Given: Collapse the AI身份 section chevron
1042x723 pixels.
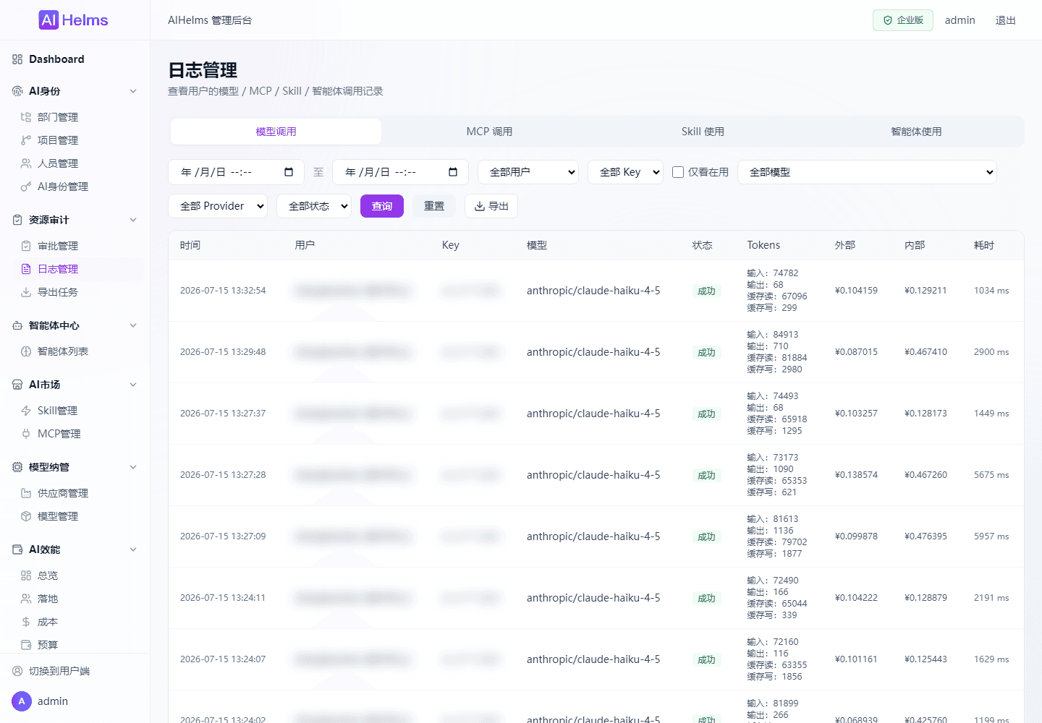Looking at the screenshot, I should point(133,91).
